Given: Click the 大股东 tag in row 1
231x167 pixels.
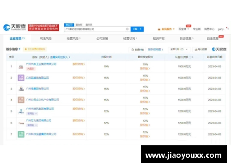Looking at the screenshot, I should (x=31, y=69).
